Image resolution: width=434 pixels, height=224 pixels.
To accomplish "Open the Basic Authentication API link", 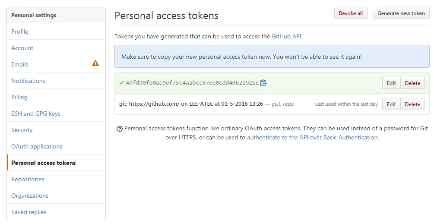I will point(313,137).
